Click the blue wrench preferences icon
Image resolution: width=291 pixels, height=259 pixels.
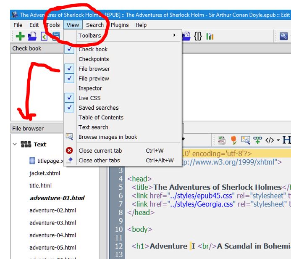tap(283, 36)
